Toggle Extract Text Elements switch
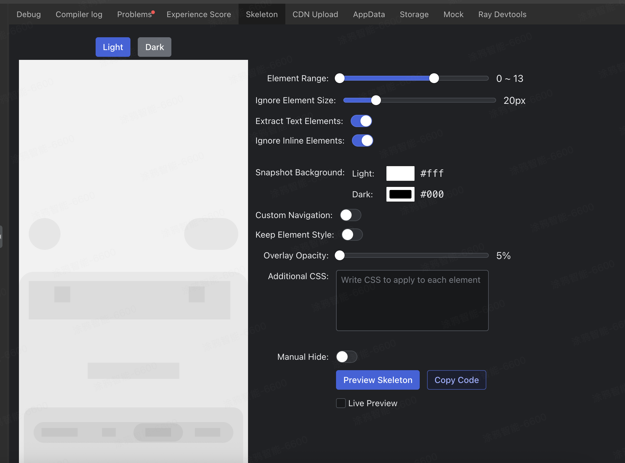 [x=361, y=121]
